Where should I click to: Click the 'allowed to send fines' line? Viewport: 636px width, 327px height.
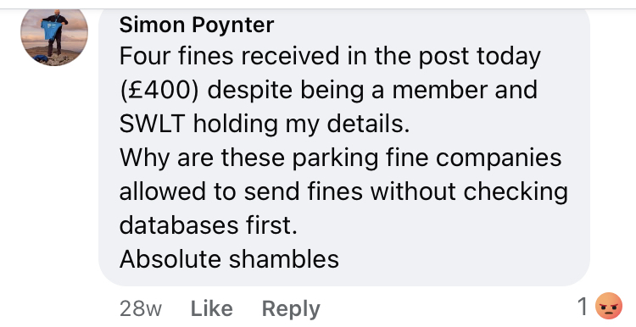coord(343,191)
